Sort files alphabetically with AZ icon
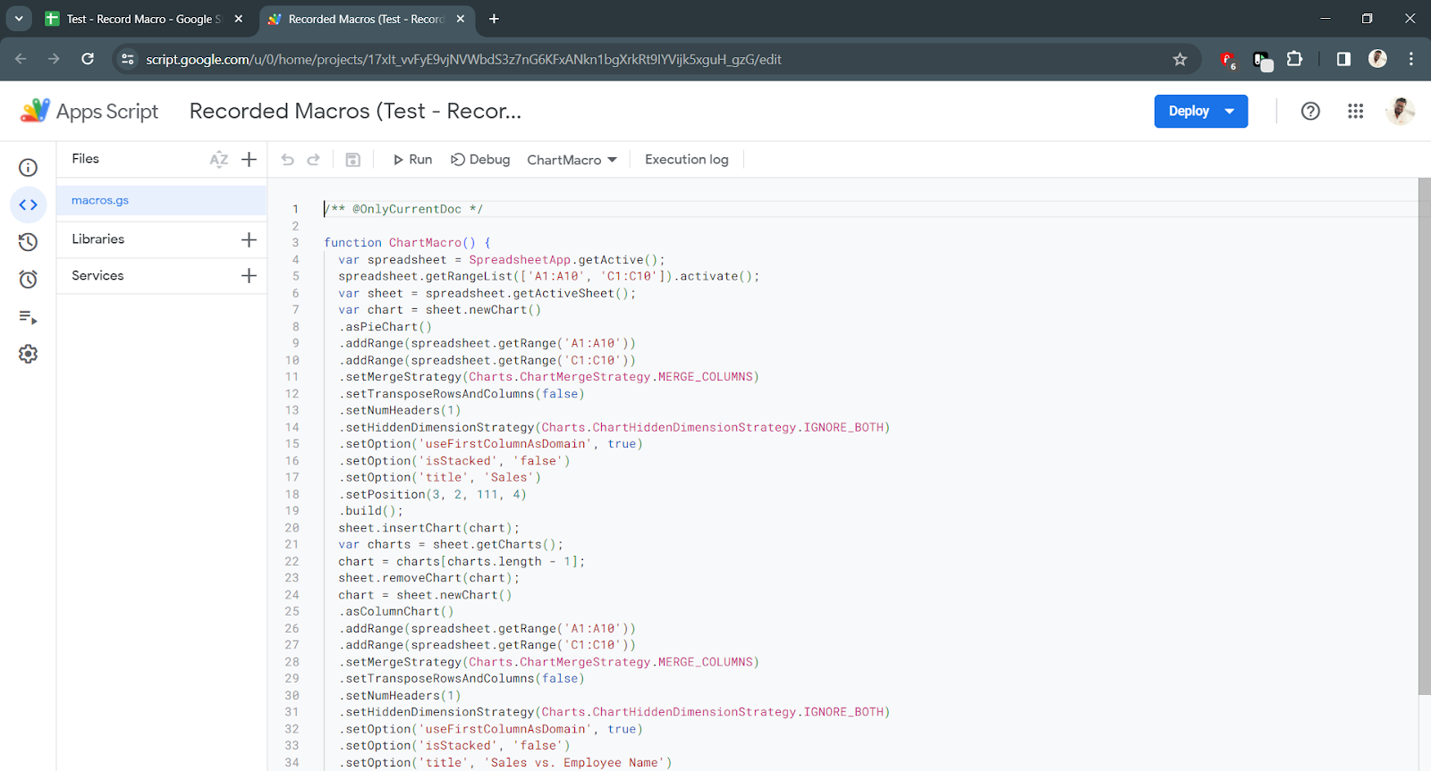This screenshot has width=1431, height=771. [x=219, y=159]
